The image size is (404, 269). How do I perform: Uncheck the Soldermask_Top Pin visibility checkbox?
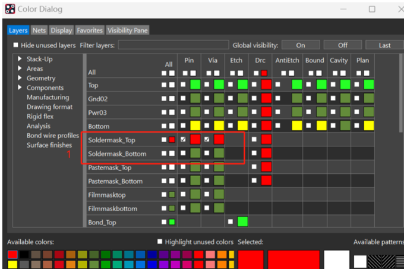click(x=184, y=139)
